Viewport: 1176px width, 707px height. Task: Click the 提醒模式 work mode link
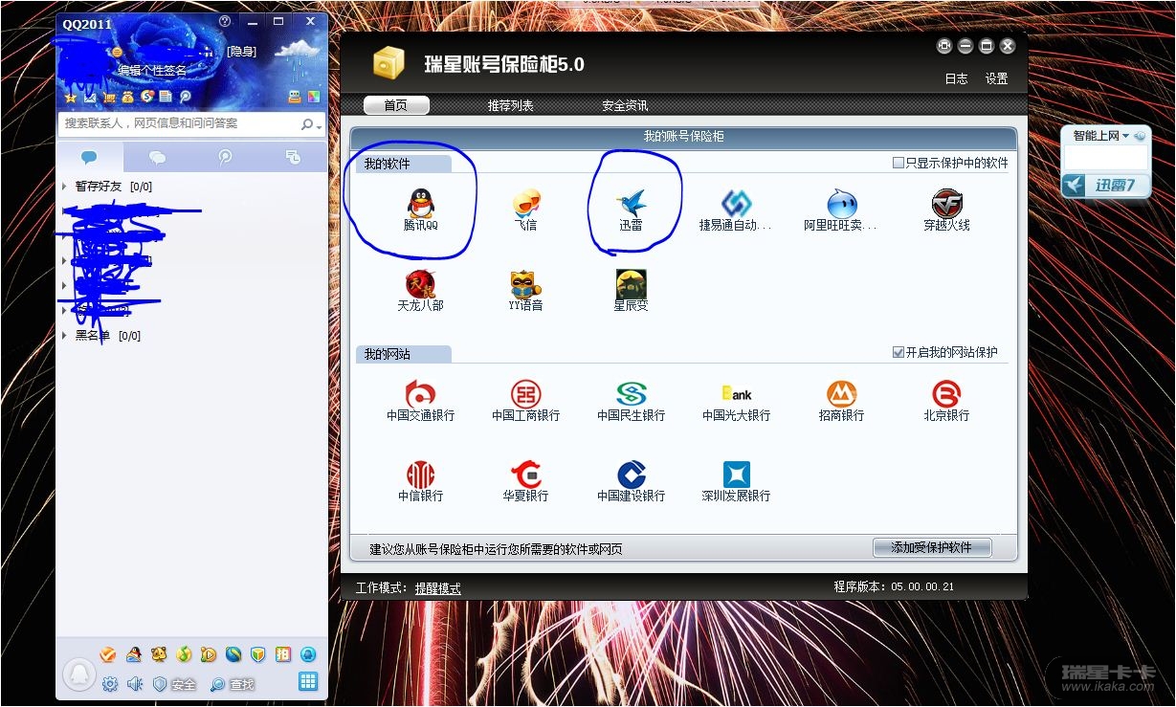point(438,588)
